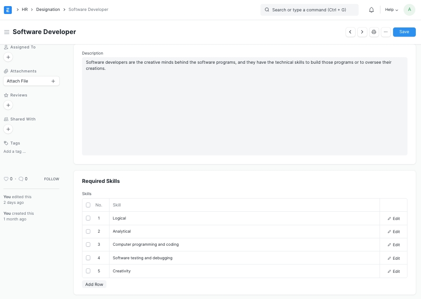The width and height of the screenshot is (421, 299).
Task: Click Add Row under the Skills table
Action: pyautogui.click(x=94, y=284)
